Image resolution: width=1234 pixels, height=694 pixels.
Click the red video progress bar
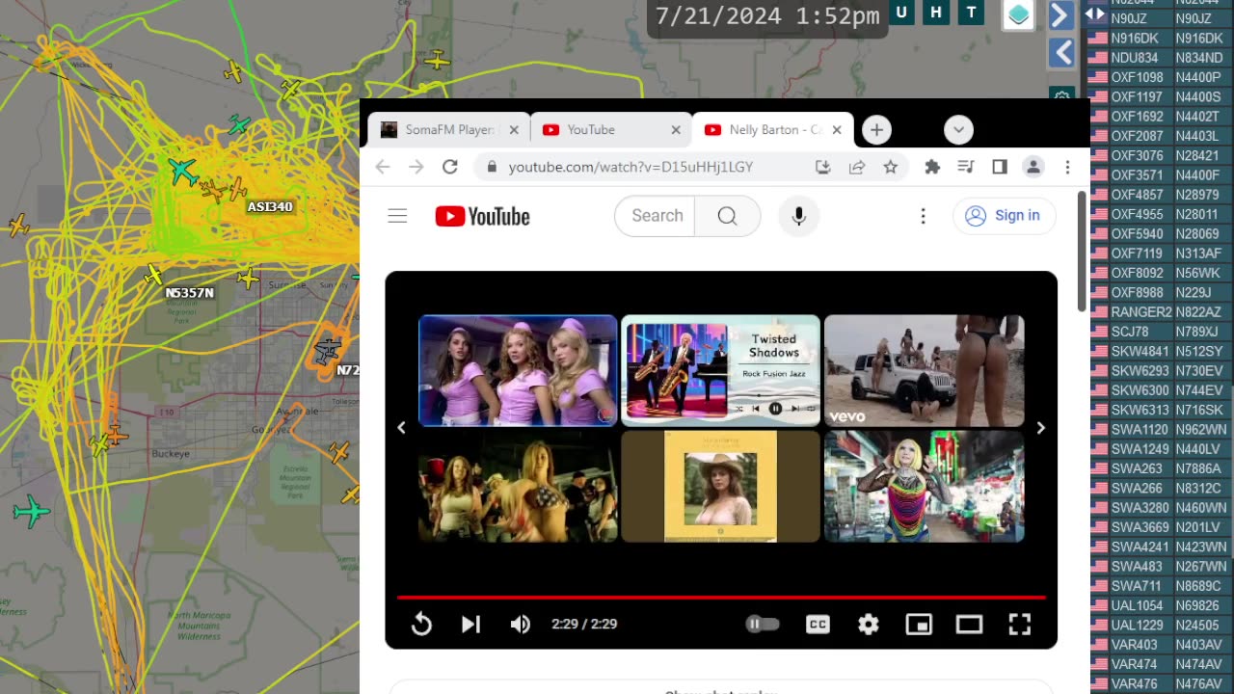(x=721, y=598)
